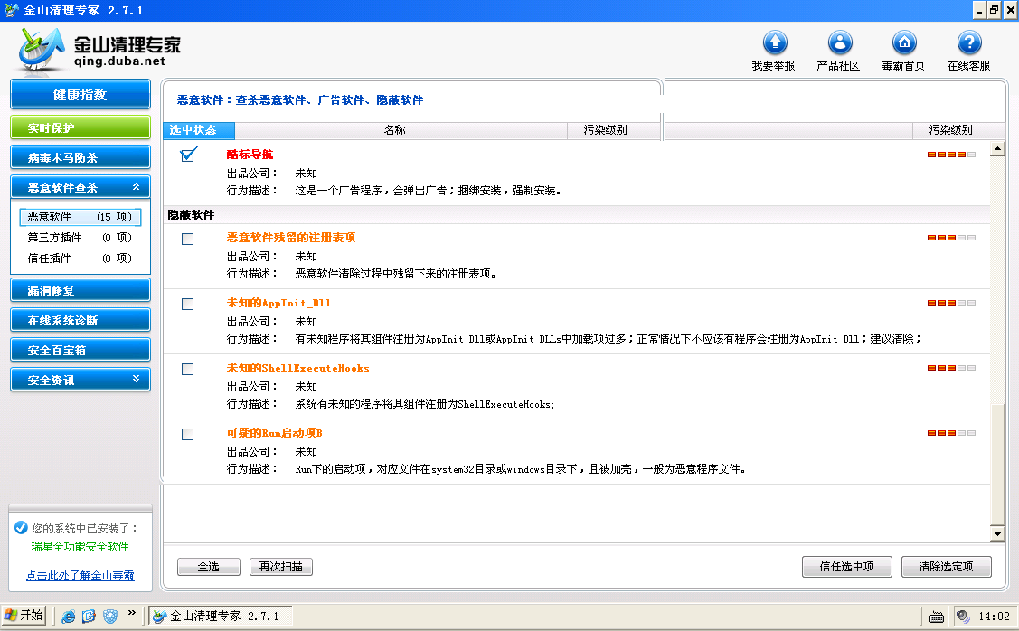The height and width of the screenshot is (631, 1019).
Task: Sort by 选中状态 column header
Action: tap(199, 130)
